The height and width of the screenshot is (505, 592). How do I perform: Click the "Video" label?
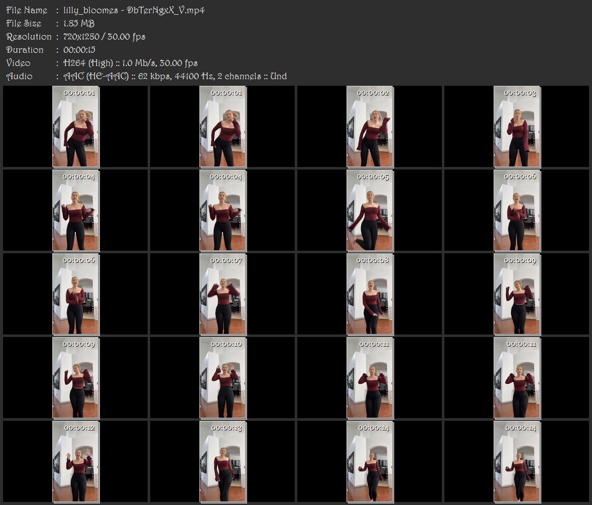[18, 63]
